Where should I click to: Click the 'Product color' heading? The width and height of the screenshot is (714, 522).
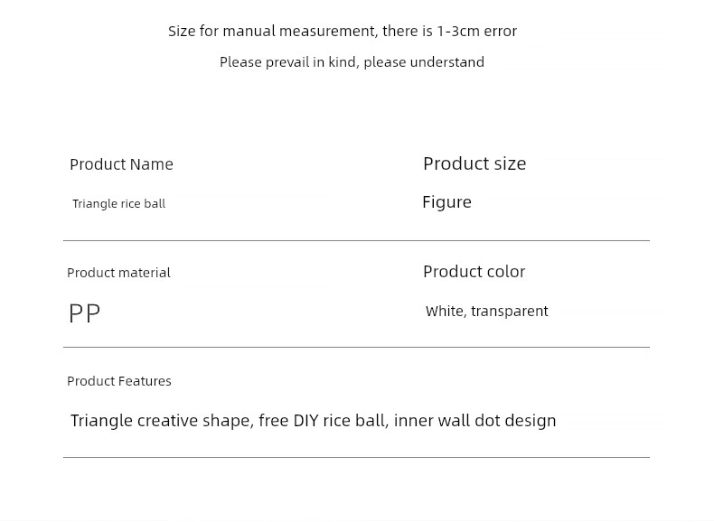coord(474,272)
